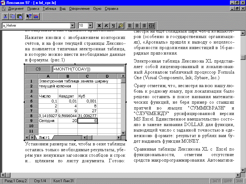This screenshot has height=184, width=246.
Task: Click the chart/diagram toolbar icon
Action: (36, 16)
